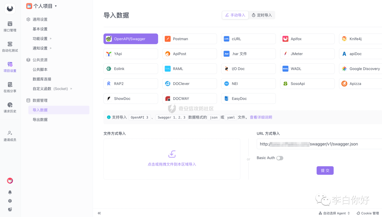This screenshot has width=382, height=217.
Task: Select 导入数据 menu item
Action: [59, 110]
